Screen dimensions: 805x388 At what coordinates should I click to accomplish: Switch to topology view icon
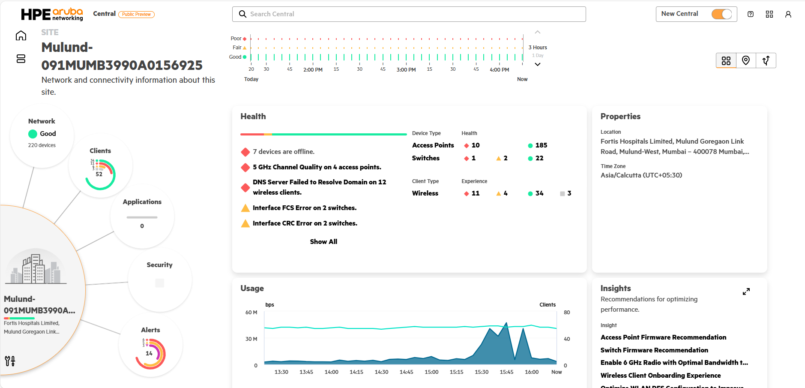[766, 60]
